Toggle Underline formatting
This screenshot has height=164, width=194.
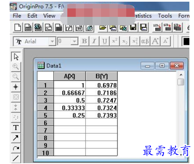pyautogui.click(x=105, y=41)
